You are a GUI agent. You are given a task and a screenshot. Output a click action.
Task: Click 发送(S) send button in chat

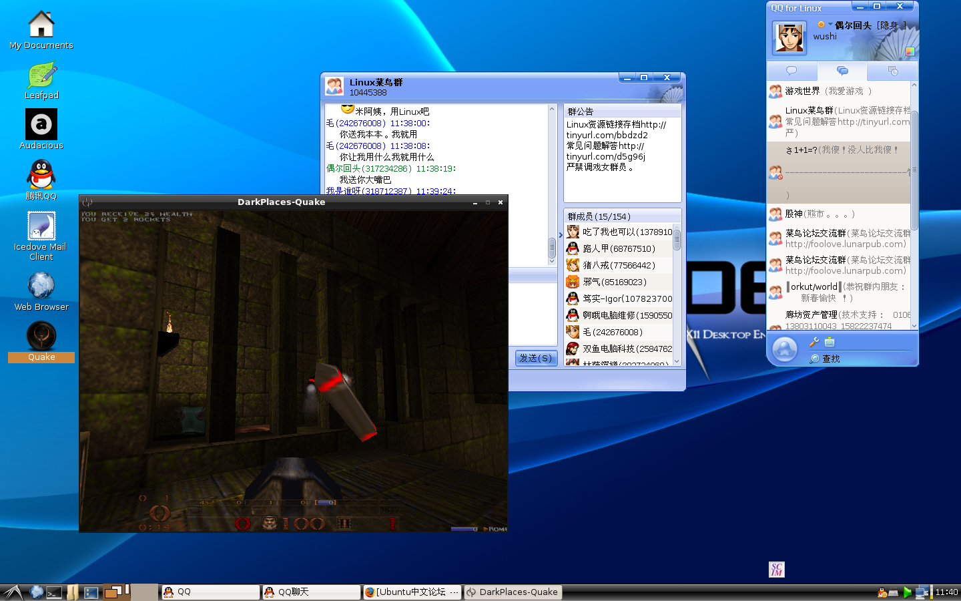pyautogui.click(x=536, y=358)
